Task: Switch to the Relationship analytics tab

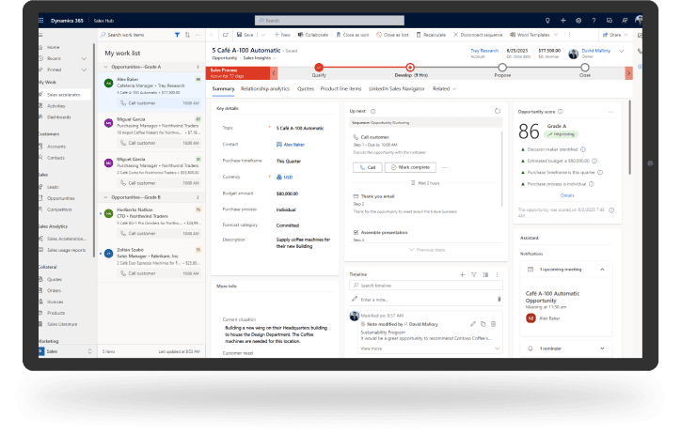Action: pos(265,89)
